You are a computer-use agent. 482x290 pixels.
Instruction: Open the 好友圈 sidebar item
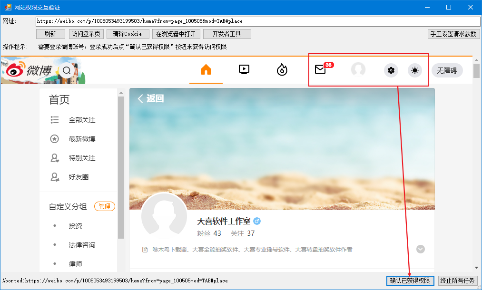tap(79, 177)
